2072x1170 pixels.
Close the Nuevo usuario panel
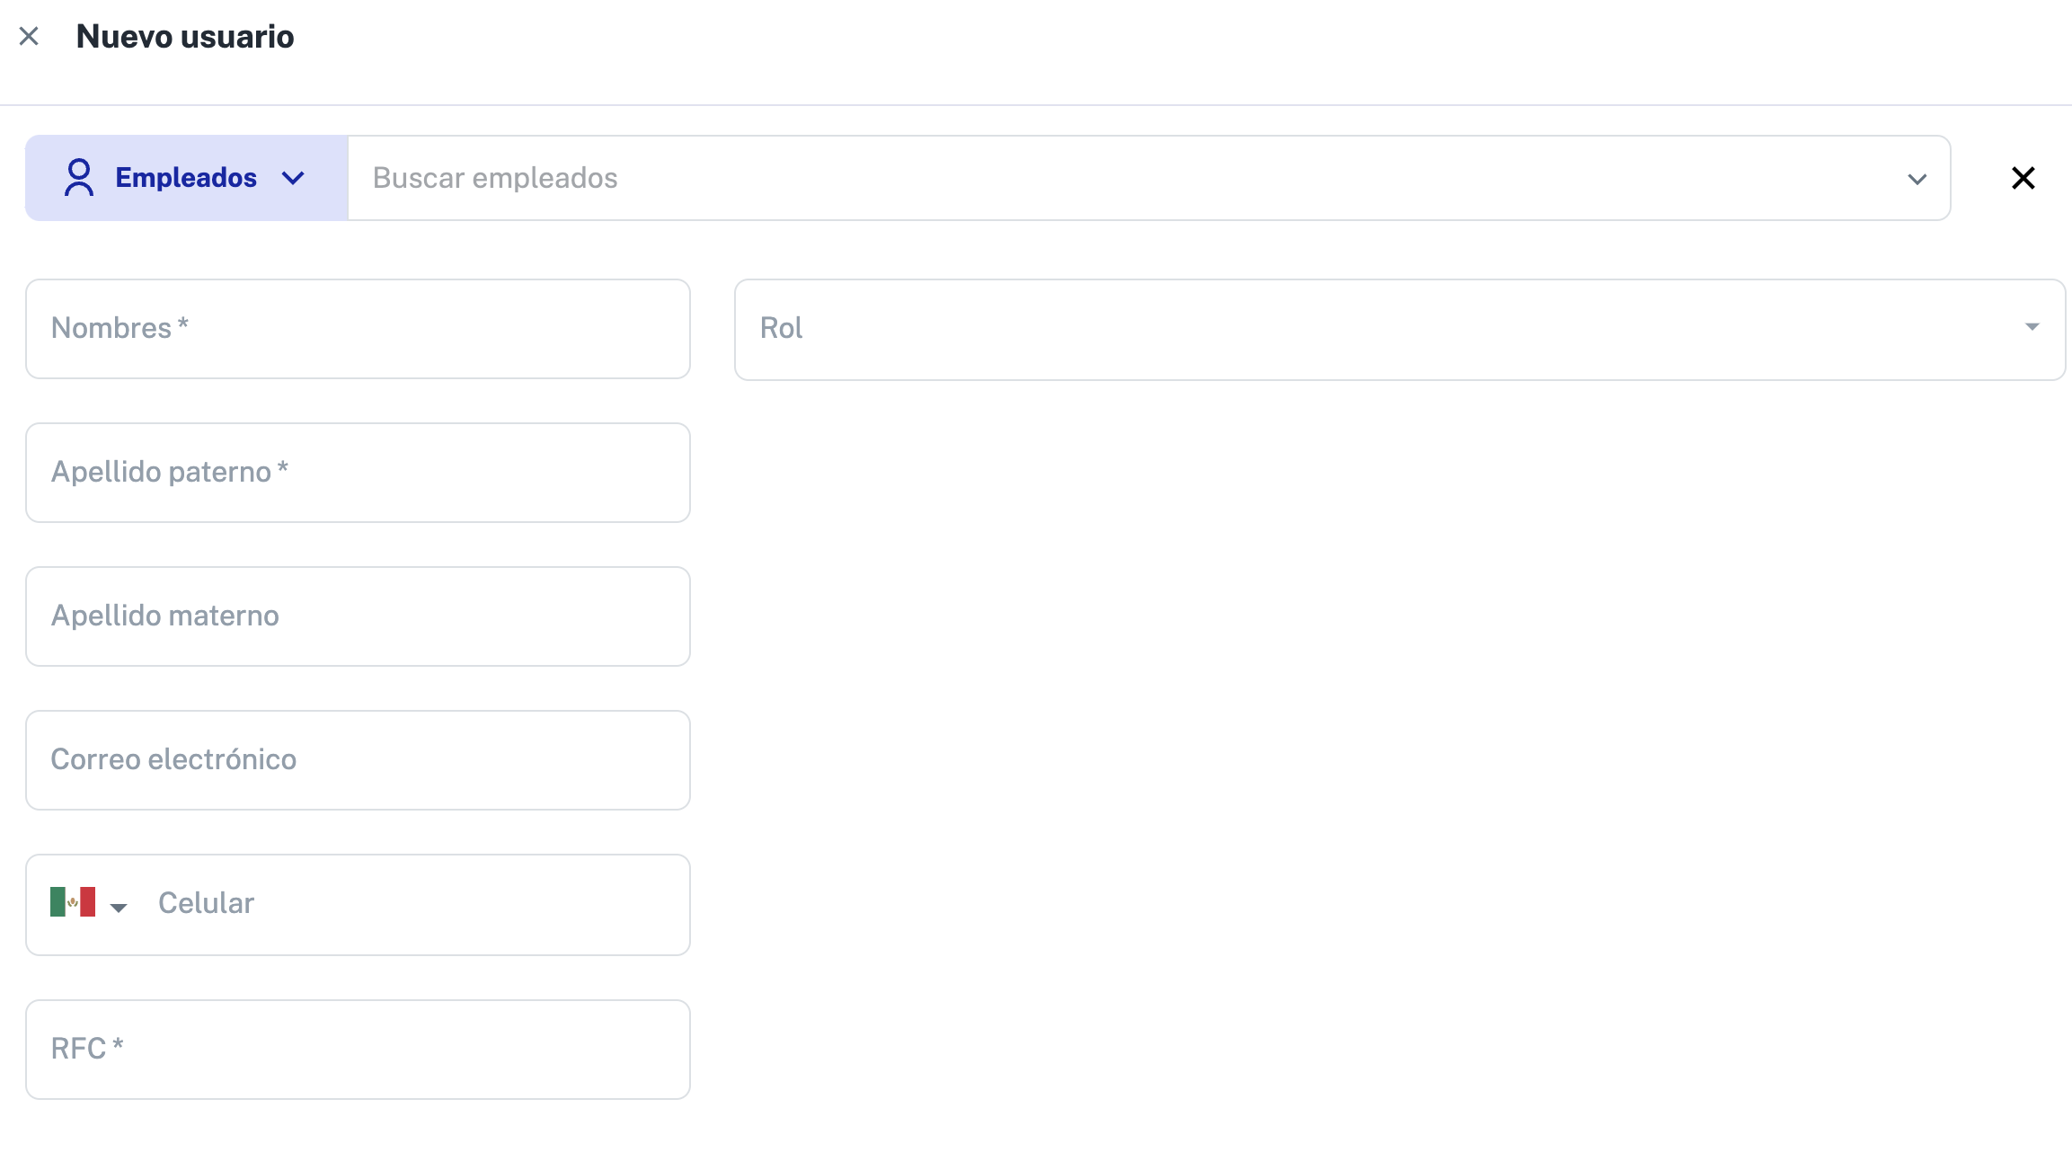(x=29, y=37)
